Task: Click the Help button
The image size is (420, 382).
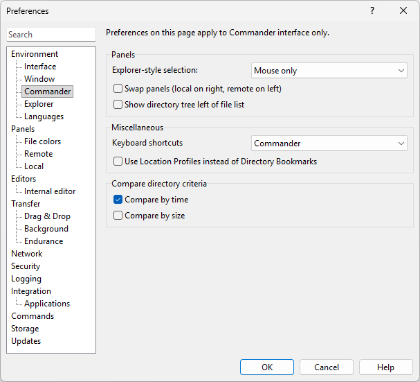Action: (x=386, y=367)
